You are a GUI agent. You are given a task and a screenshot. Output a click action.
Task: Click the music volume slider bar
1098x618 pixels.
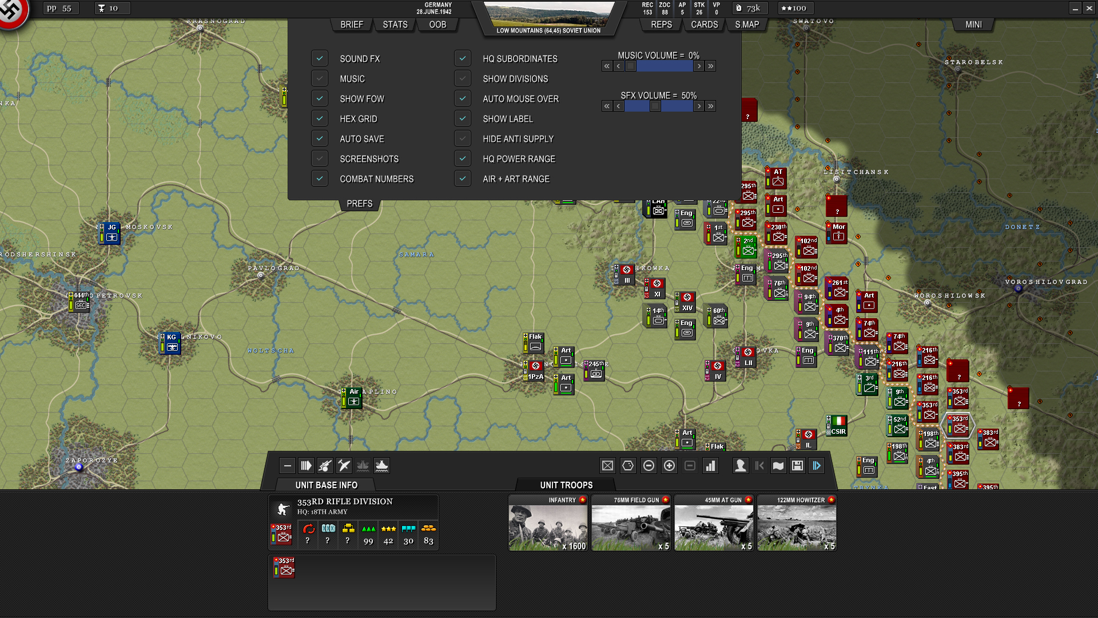click(x=659, y=66)
